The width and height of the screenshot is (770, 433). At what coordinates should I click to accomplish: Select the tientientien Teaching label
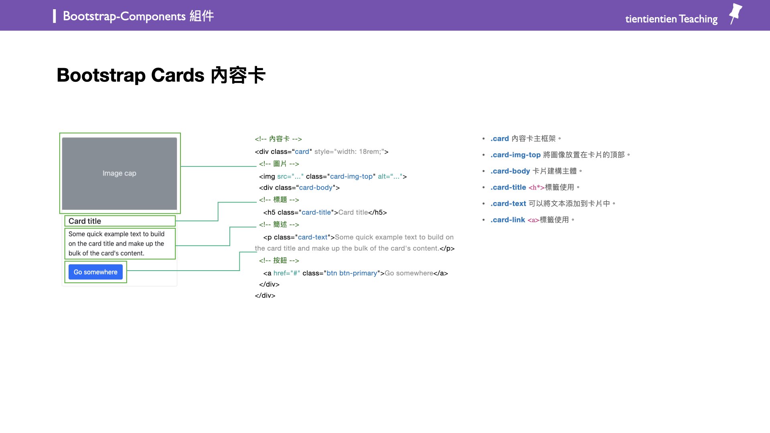671,19
